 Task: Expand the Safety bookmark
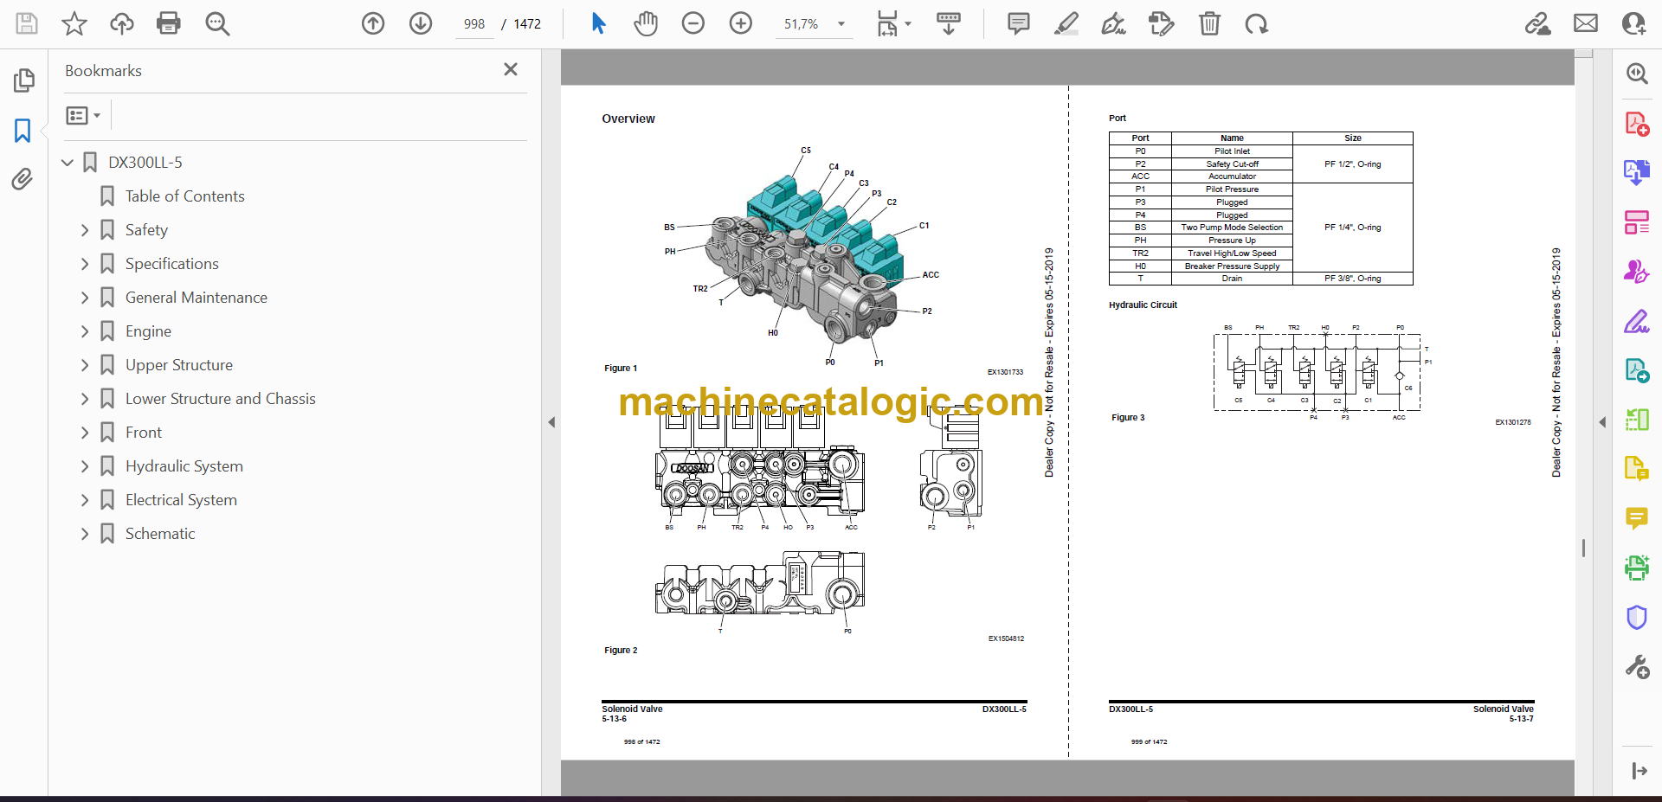[x=85, y=230]
